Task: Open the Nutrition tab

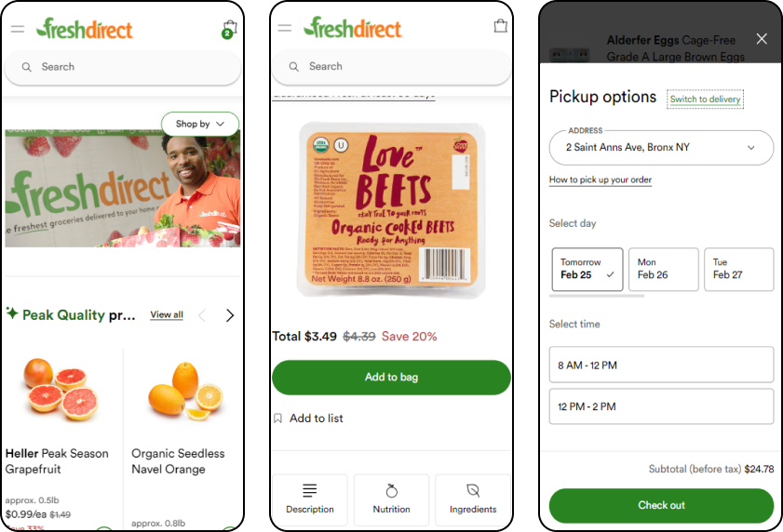Action: 391,499
